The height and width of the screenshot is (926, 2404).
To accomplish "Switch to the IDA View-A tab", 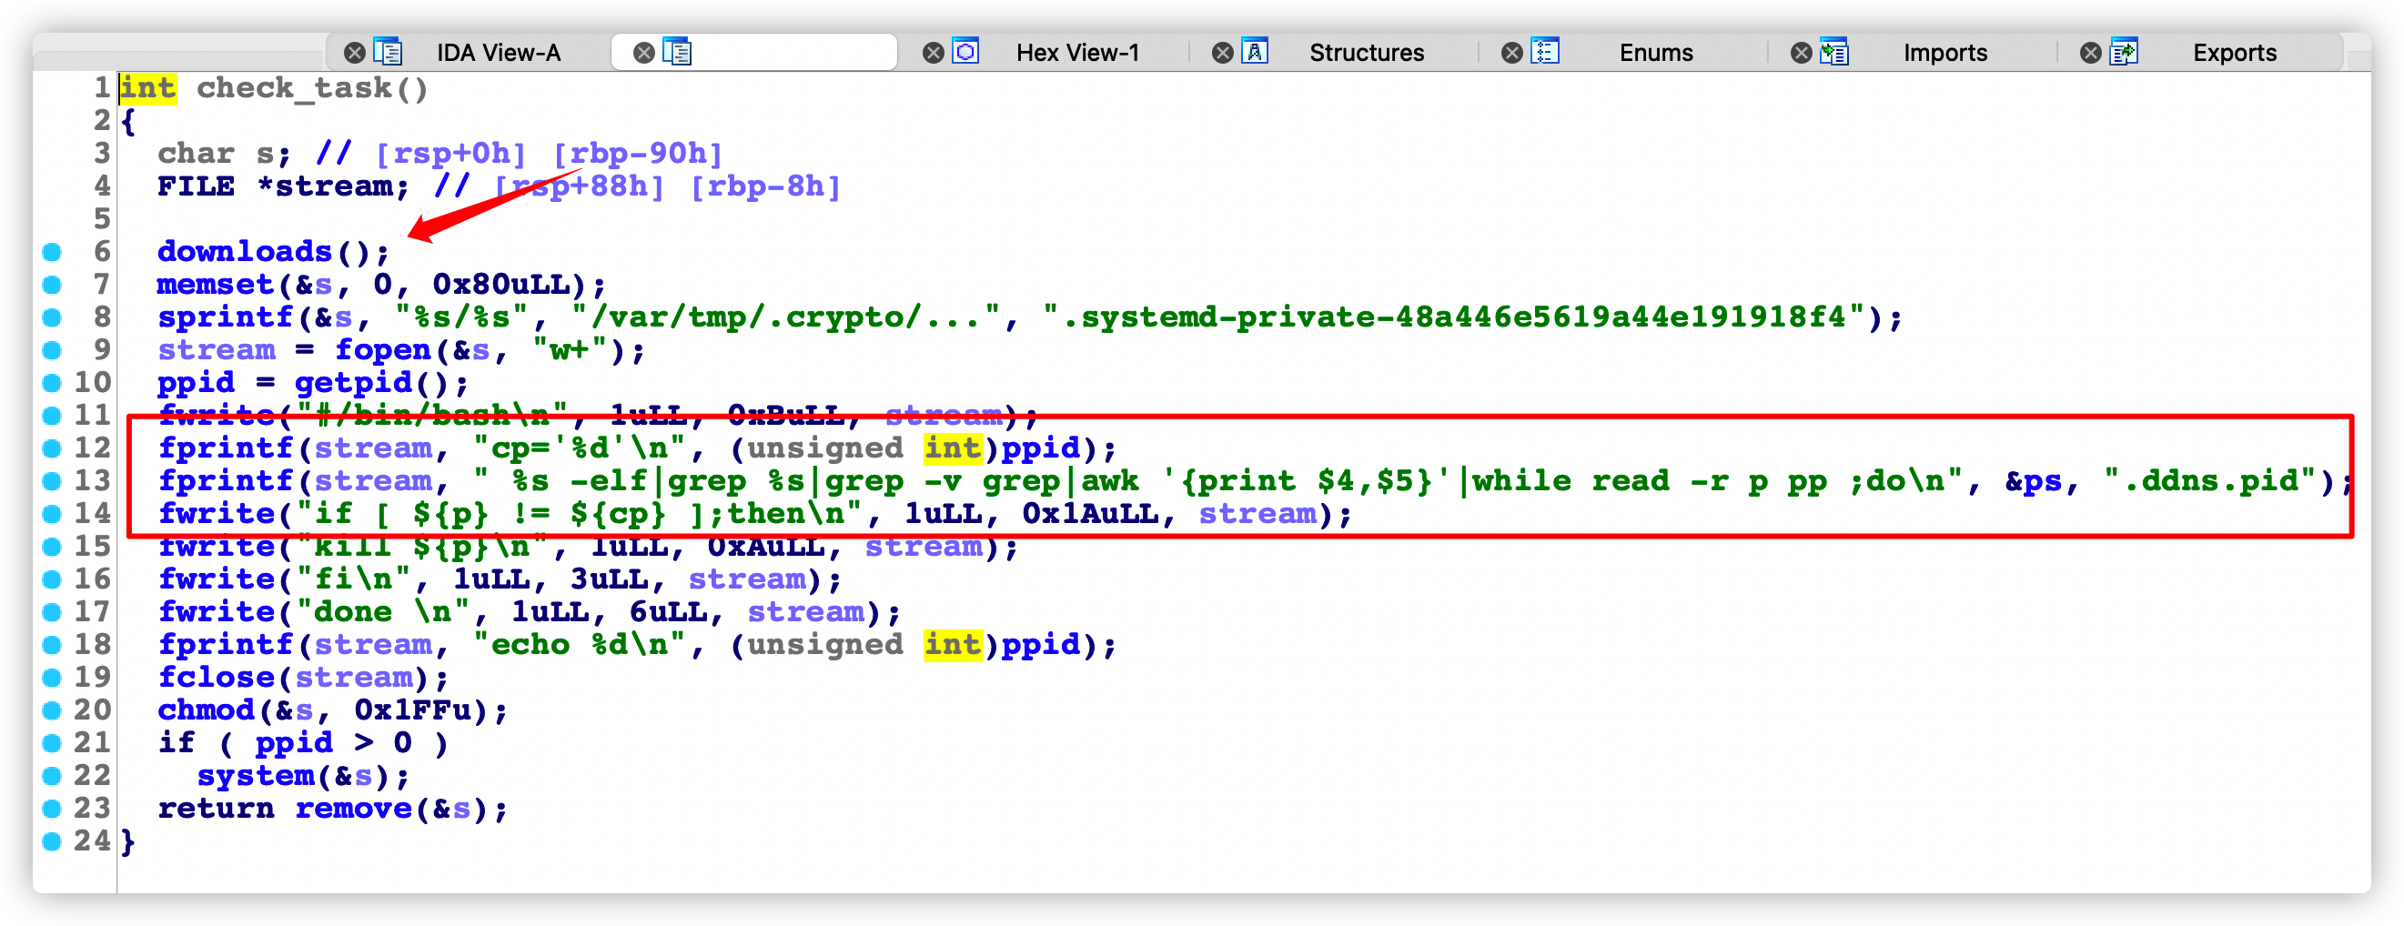I will click(499, 53).
